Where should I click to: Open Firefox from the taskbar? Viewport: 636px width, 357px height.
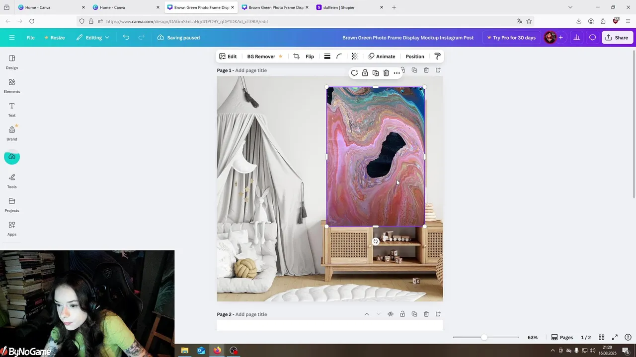click(x=217, y=351)
